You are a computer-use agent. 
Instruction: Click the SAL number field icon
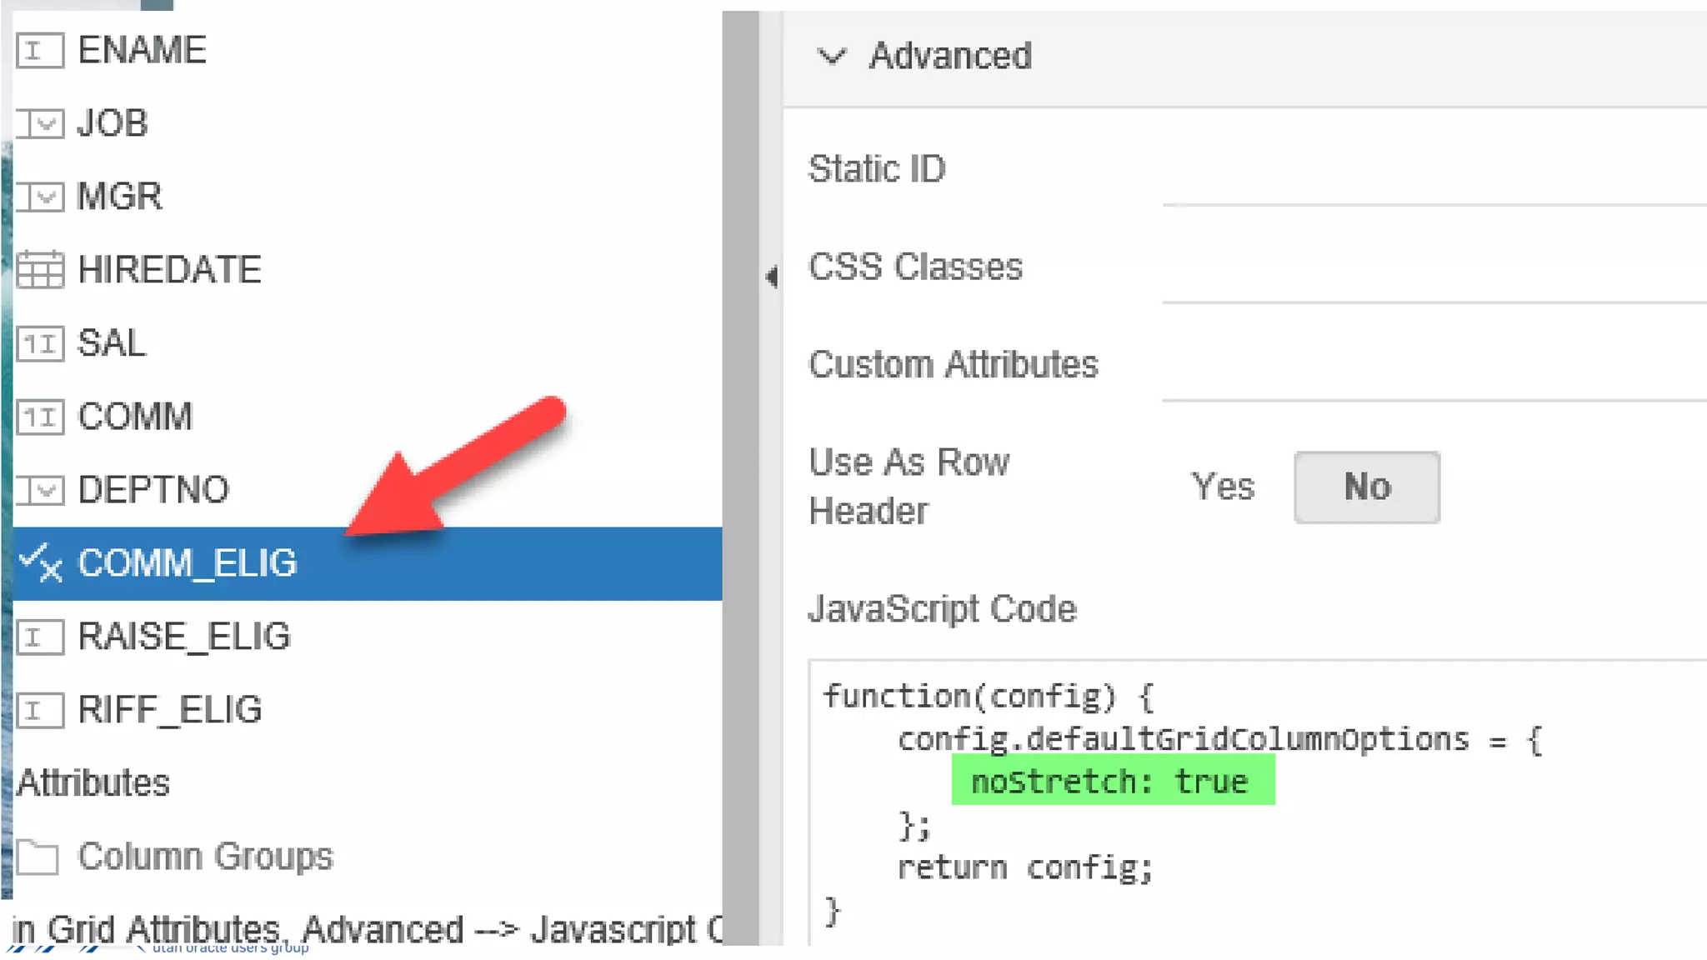39,343
